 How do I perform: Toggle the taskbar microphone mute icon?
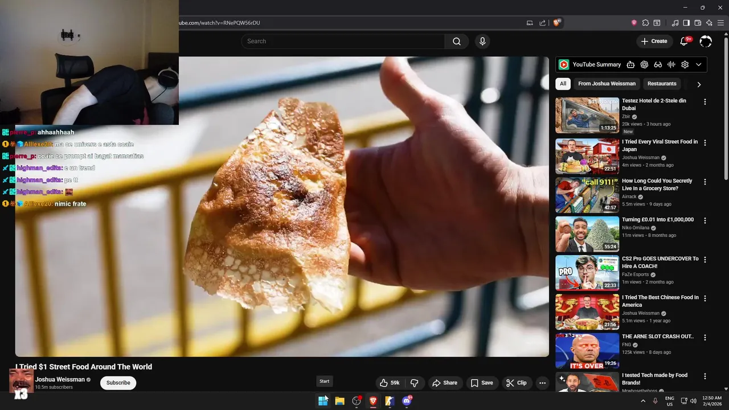655,401
